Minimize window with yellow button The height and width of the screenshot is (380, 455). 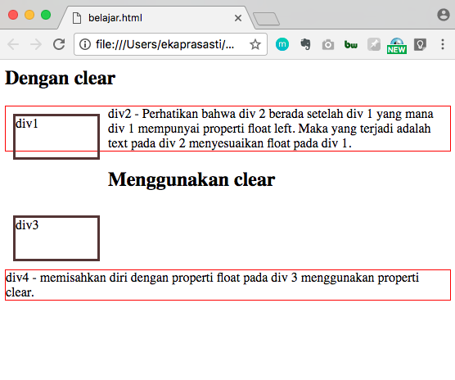tap(29, 15)
